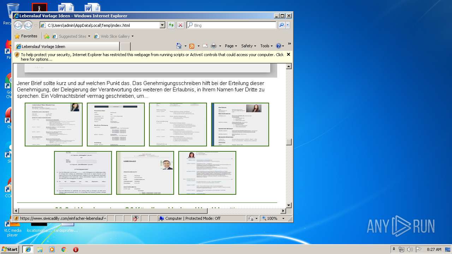Open the Favorites star button

coord(26,36)
